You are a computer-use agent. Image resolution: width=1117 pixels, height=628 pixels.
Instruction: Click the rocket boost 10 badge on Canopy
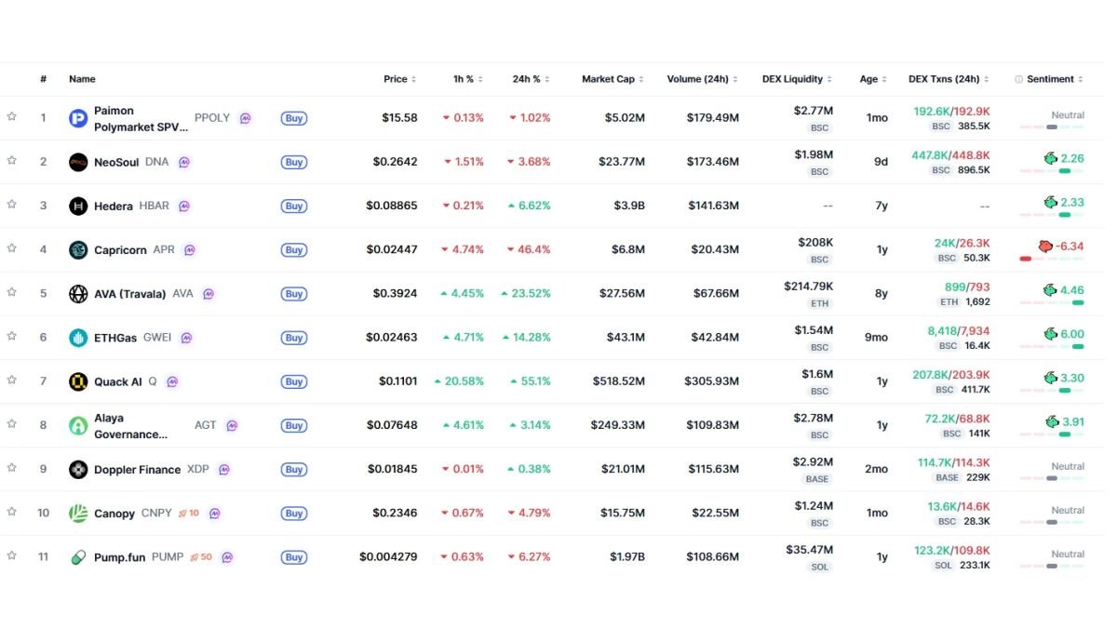(189, 514)
